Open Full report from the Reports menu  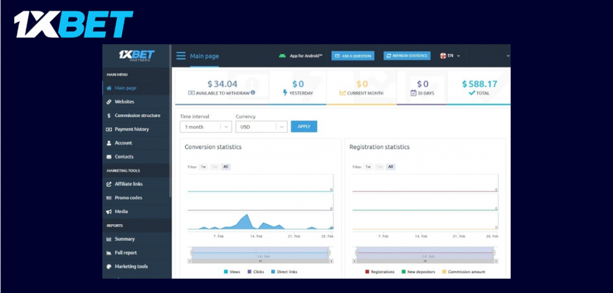point(126,253)
